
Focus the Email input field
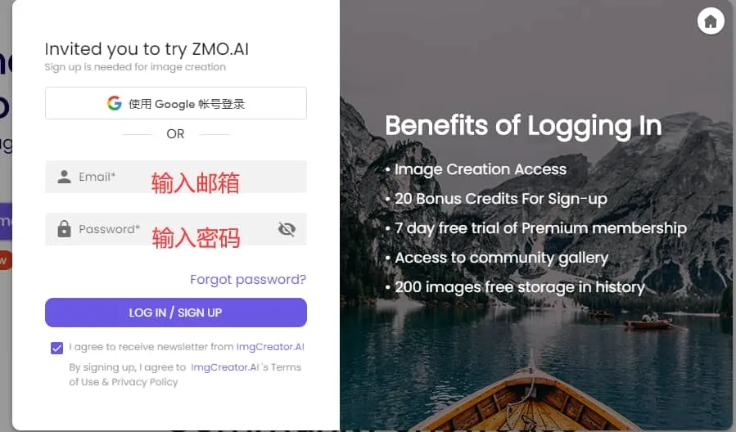(x=176, y=177)
